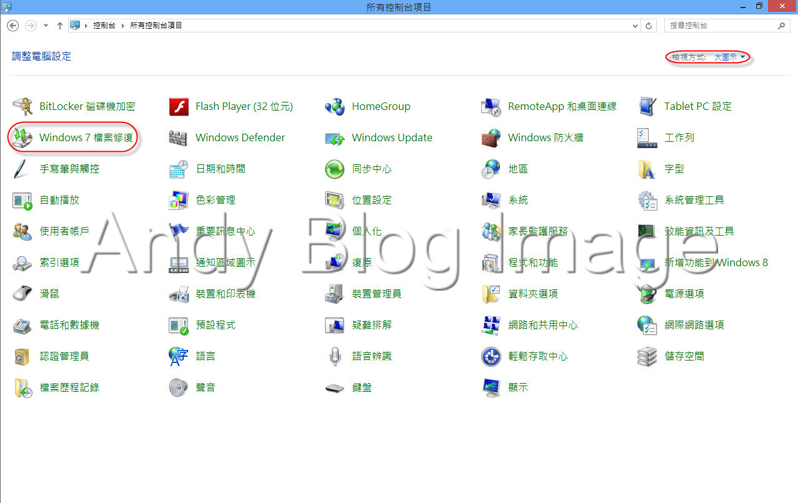The width and height of the screenshot is (798, 503).
Task: Open BitLocker 磁碟機加密 icon
Action: pos(22,106)
